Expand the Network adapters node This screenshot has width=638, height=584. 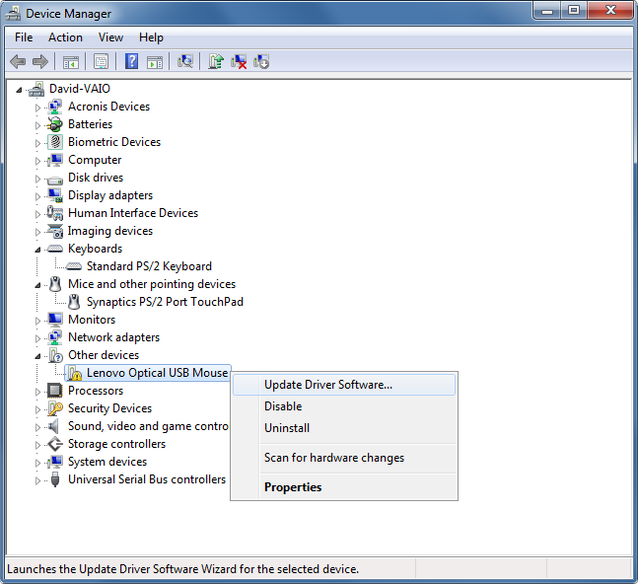(37, 338)
